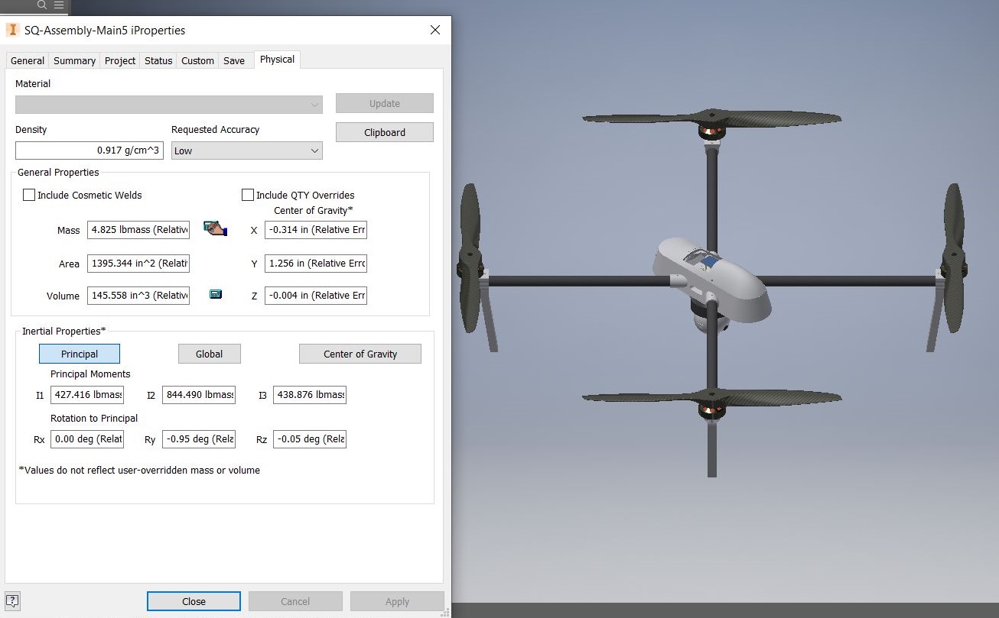This screenshot has height=618, width=999.
Task: Click the hand icon beside the Mass field
Action: coord(215,228)
